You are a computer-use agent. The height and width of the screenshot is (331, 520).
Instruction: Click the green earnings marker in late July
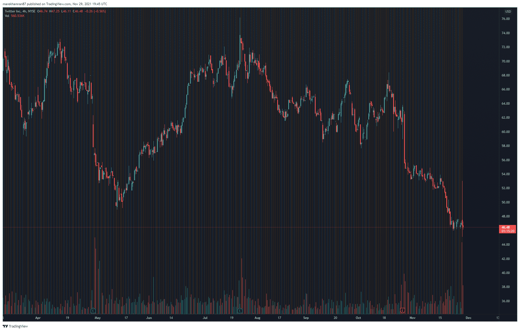[240, 311]
